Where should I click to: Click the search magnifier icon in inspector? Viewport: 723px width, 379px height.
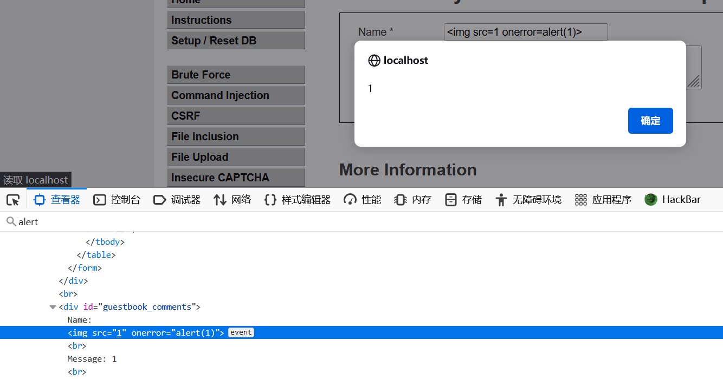tap(11, 221)
